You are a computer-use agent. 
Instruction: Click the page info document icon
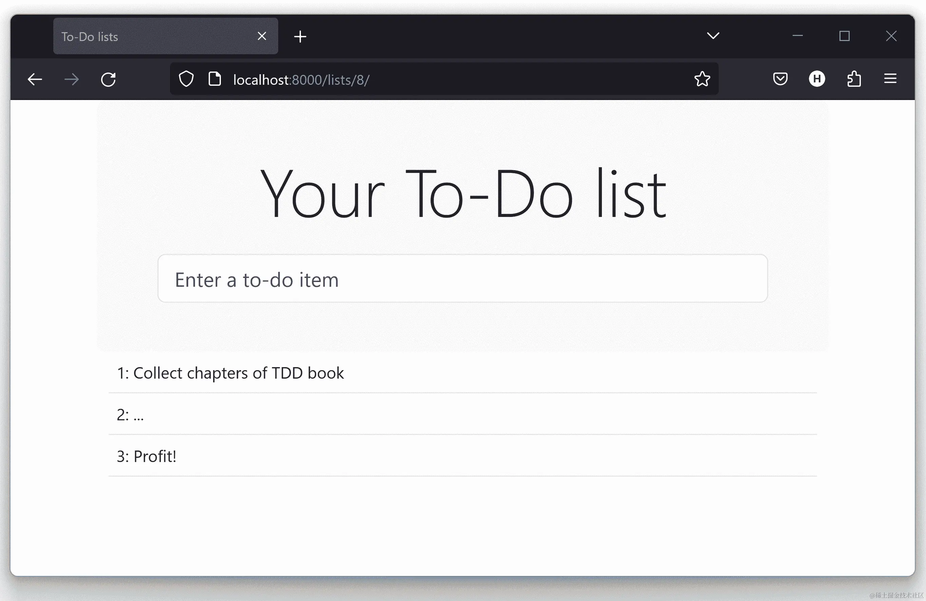[215, 79]
